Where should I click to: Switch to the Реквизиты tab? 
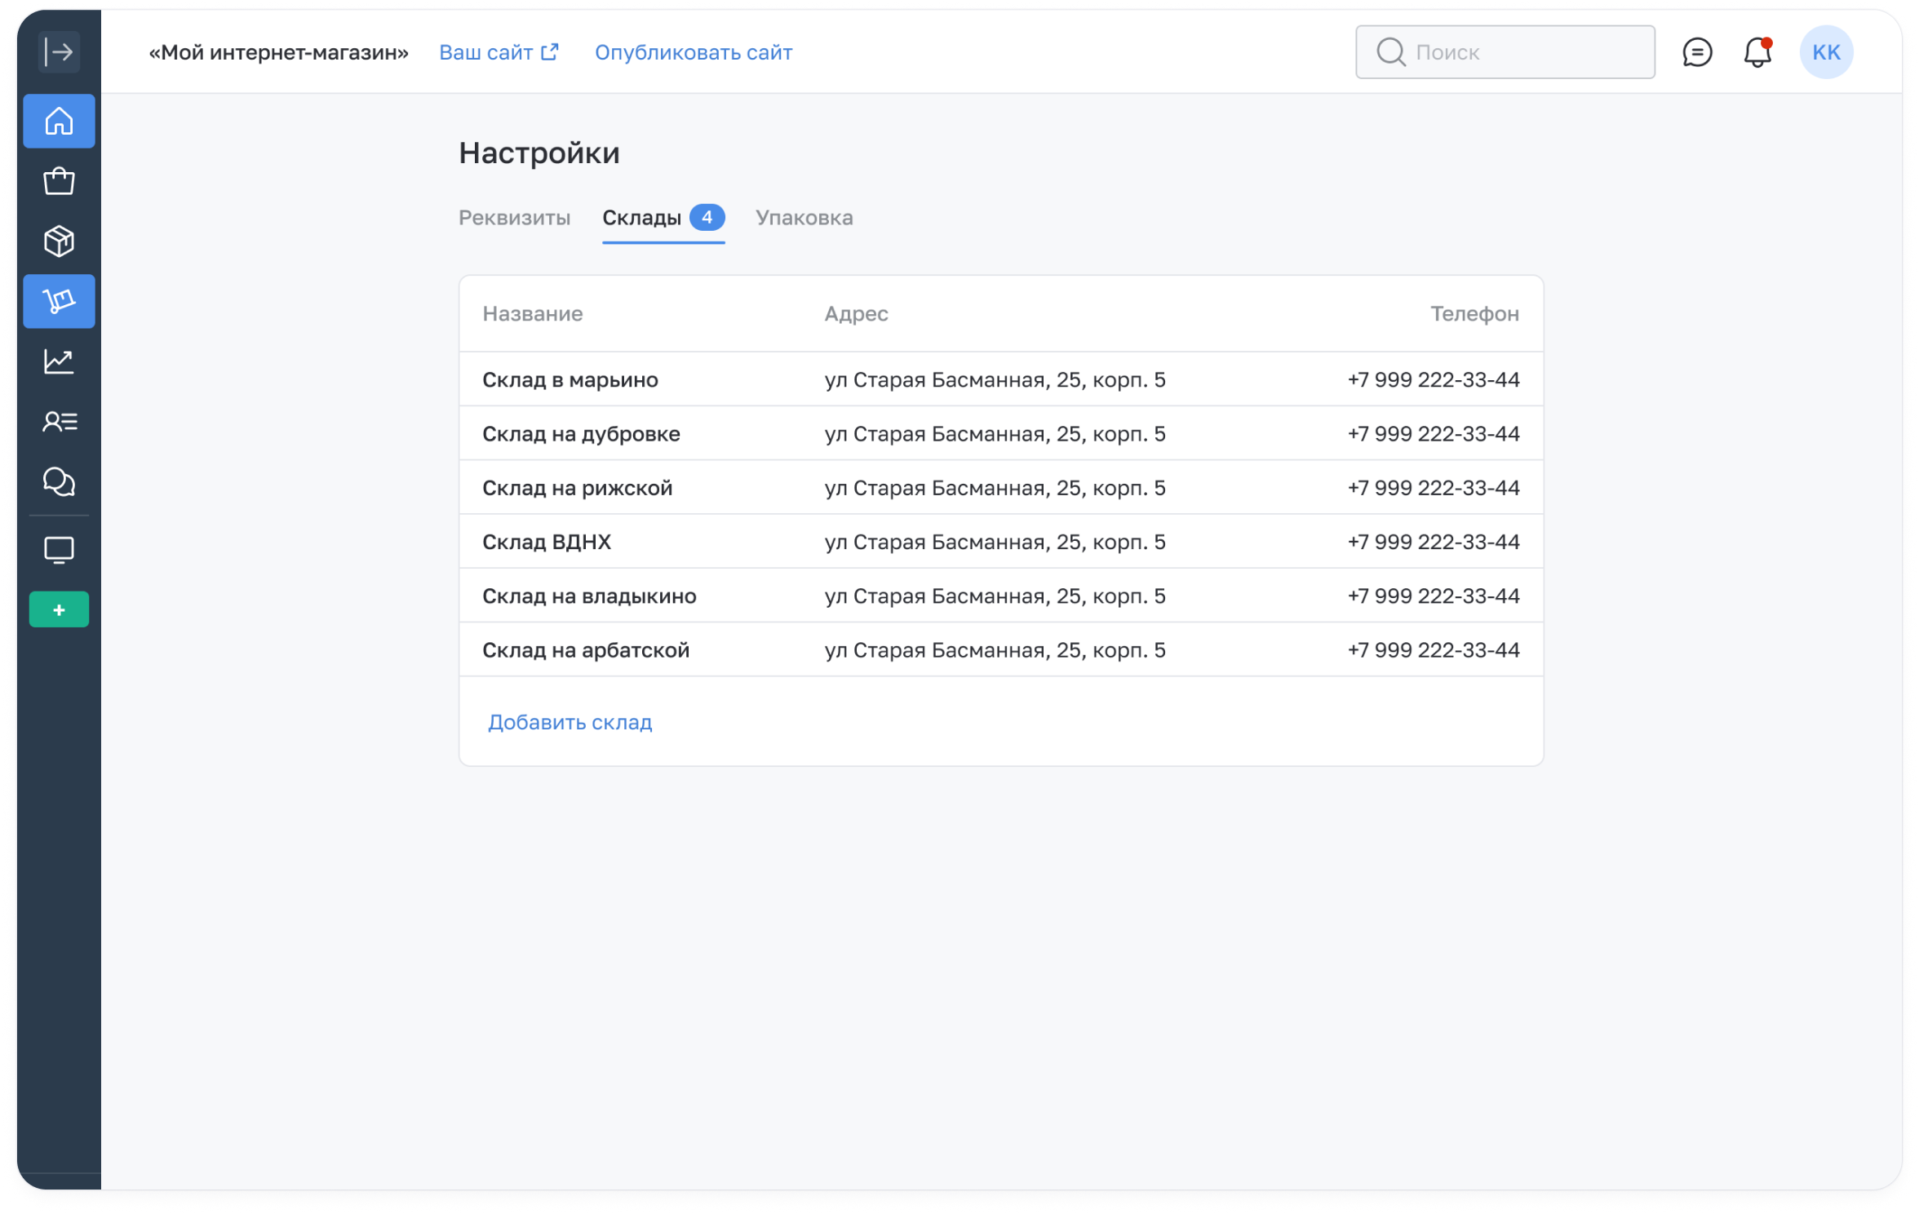pos(514,218)
